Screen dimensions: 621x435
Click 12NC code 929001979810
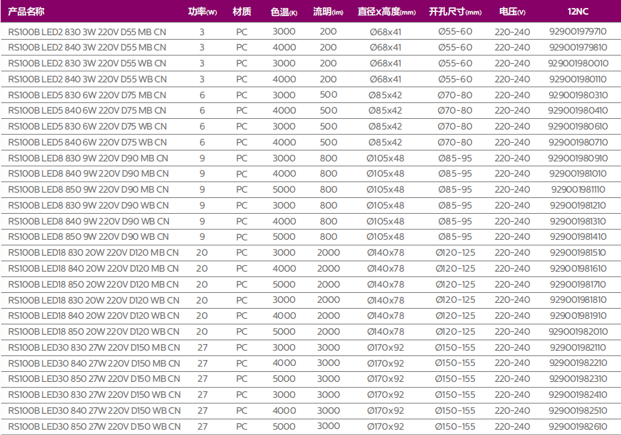(578, 47)
